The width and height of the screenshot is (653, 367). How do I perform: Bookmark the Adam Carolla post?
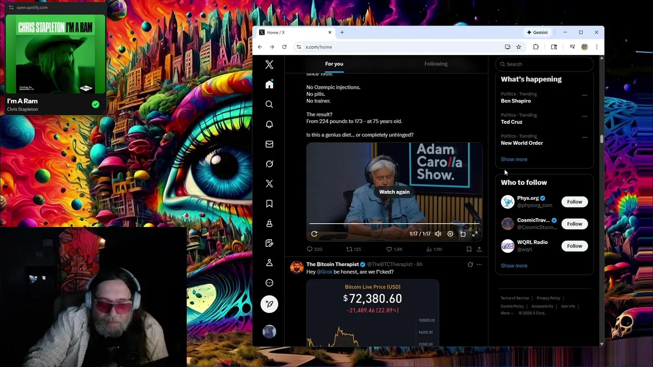pyautogui.click(x=469, y=249)
